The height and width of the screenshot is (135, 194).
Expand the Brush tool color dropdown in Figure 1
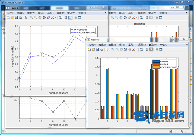pos(56,18)
